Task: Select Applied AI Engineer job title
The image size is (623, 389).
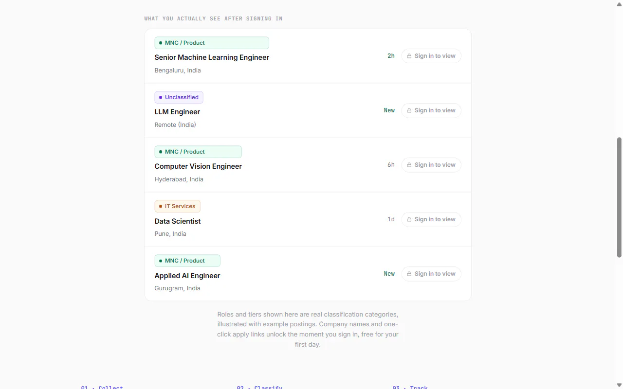Action: coord(187,276)
